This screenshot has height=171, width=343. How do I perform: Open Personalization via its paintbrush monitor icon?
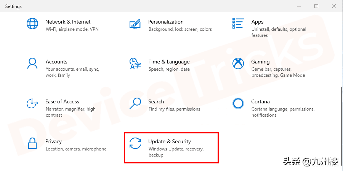[x=135, y=24]
